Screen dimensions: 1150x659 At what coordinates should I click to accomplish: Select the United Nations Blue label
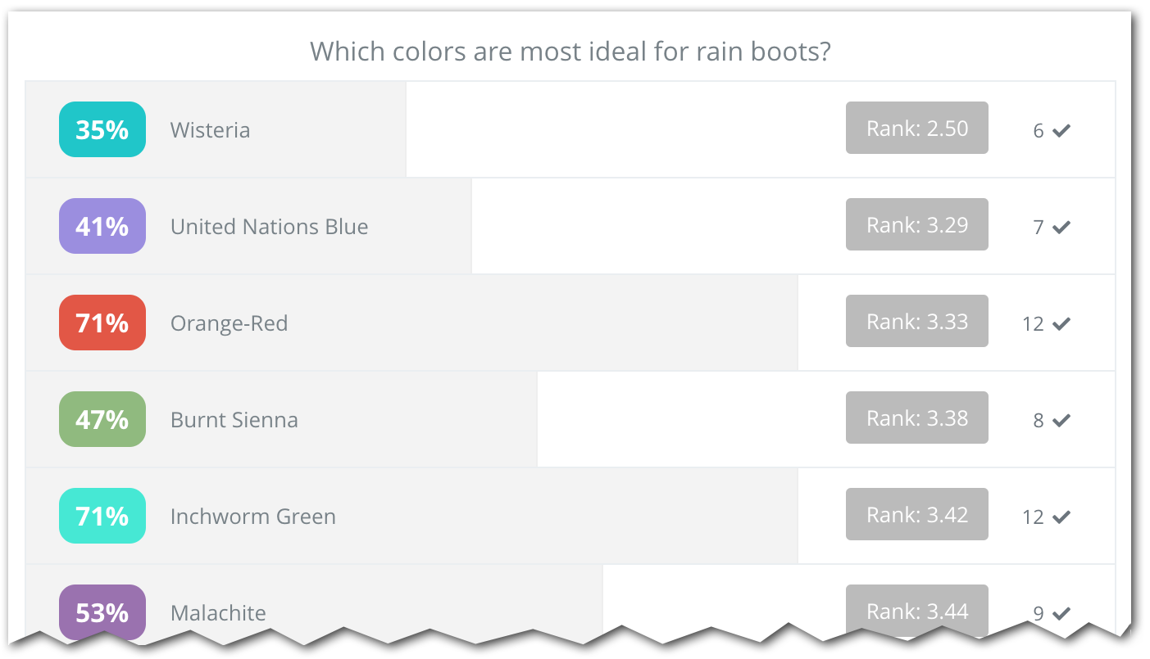[x=269, y=227]
